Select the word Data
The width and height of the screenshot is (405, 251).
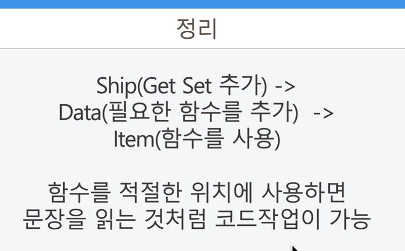[80, 113]
